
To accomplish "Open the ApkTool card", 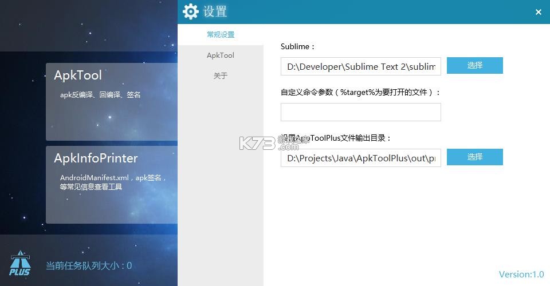I will [x=112, y=102].
